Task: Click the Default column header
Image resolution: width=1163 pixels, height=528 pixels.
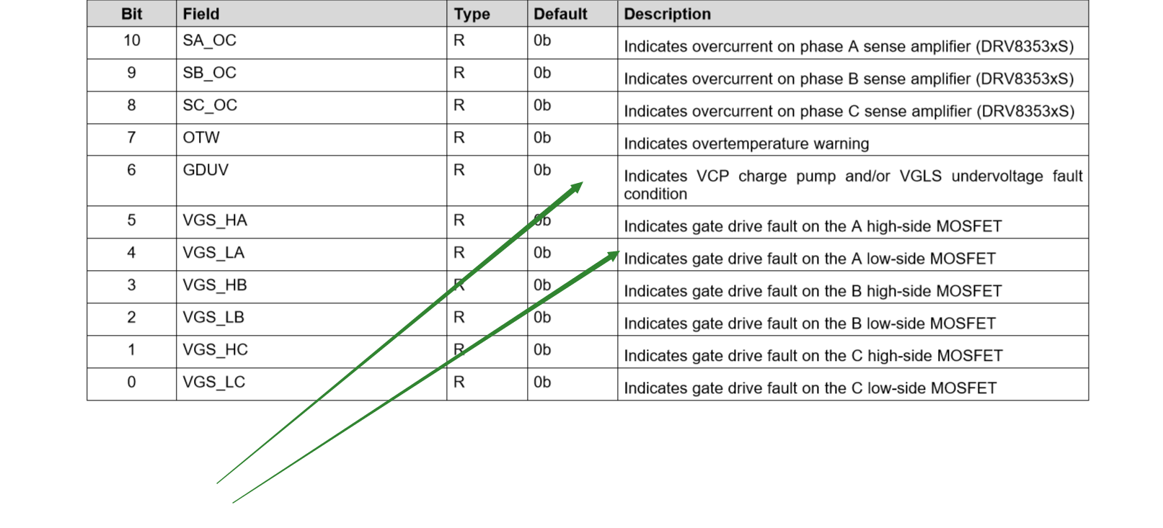Action: pyautogui.click(x=560, y=14)
